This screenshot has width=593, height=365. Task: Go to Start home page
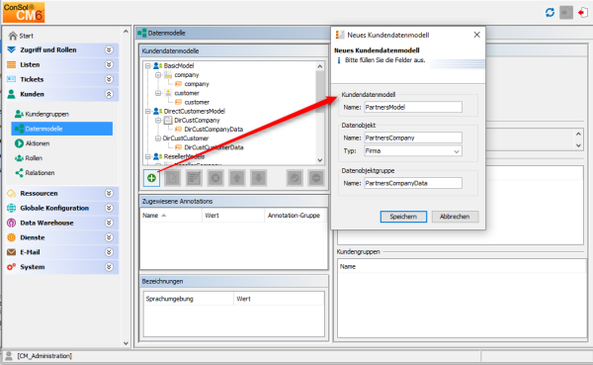(x=21, y=36)
